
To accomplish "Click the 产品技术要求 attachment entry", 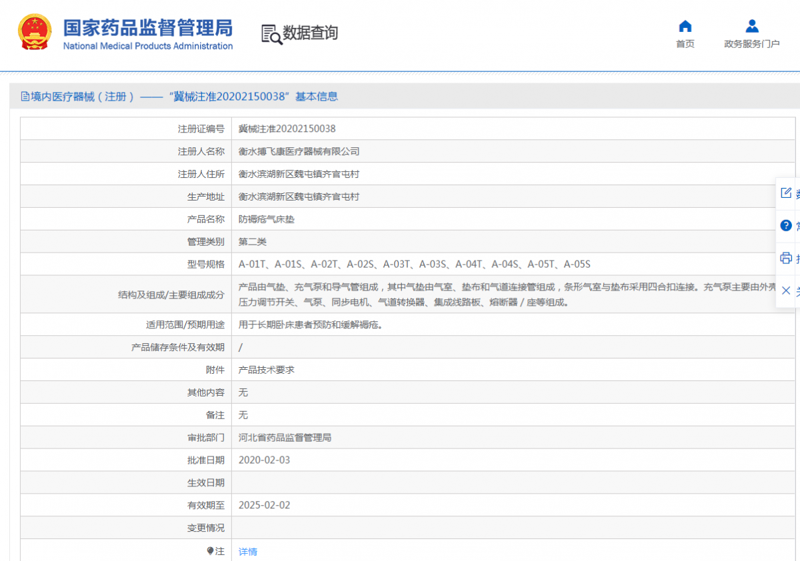I will click(265, 370).
